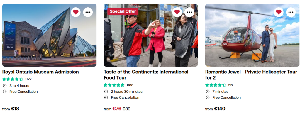Open more options on Helicopter Tour card
300x120 pixels.
pos(291,12)
